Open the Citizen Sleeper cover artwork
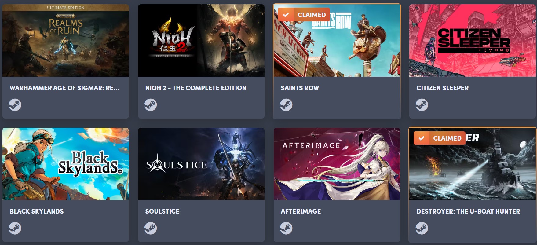Image resolution: width=537 pixels, height=245 pixels. pos(473,40)
